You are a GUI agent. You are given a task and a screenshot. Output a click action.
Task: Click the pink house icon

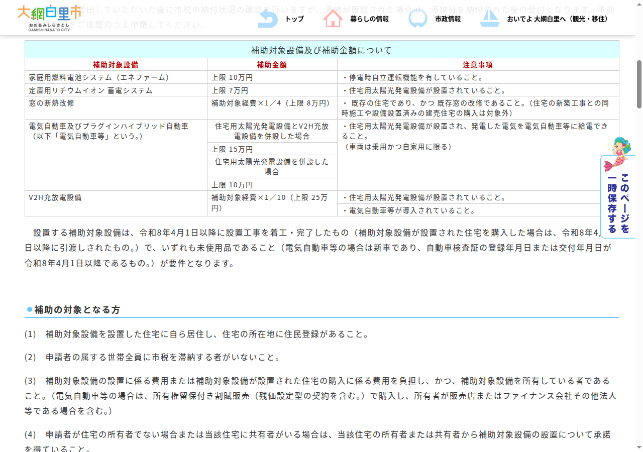pos(333,18)
